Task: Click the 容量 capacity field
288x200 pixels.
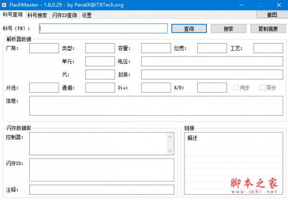Action: (156, 48)
